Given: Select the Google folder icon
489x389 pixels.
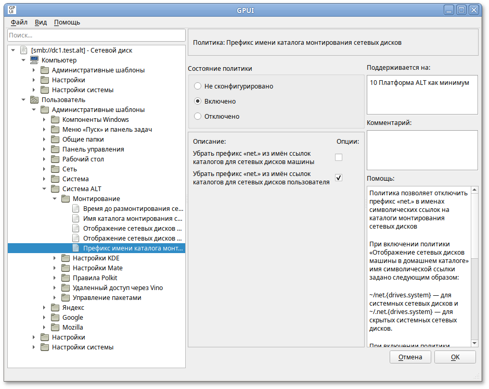Looking at the screenshot, I should [x=55, y=318].
